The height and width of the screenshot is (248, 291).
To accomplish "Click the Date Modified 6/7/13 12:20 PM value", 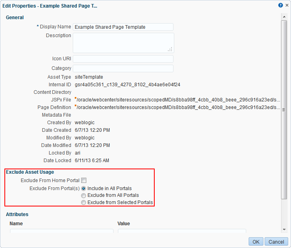I will coord(92,145).
